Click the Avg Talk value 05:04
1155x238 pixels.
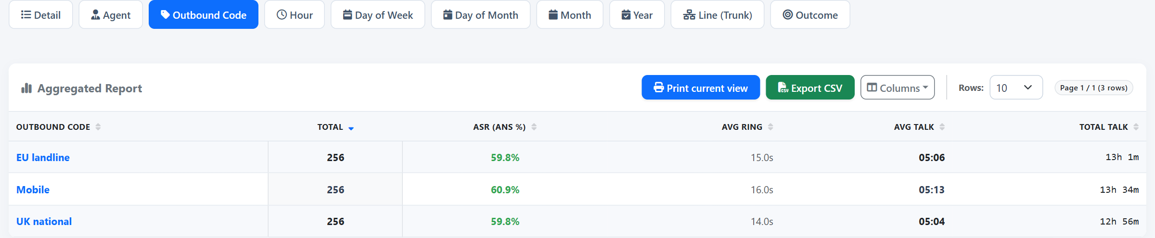[932, 222]
